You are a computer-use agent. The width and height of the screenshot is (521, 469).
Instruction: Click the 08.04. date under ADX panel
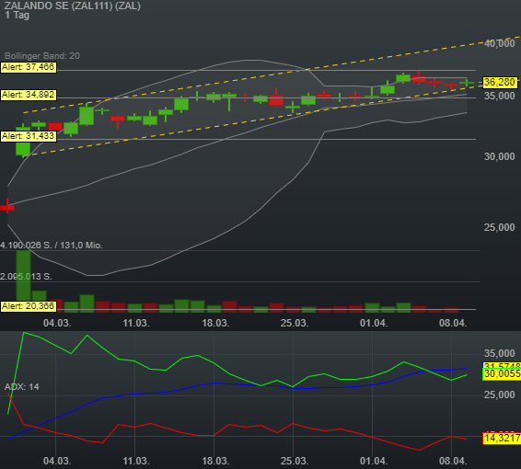point(453,461)
